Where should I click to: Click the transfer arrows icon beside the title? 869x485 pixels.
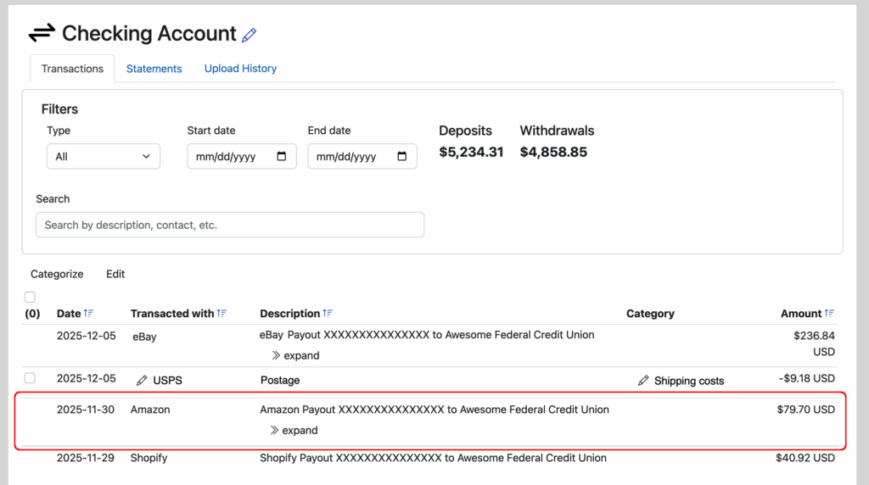(42, 34)
